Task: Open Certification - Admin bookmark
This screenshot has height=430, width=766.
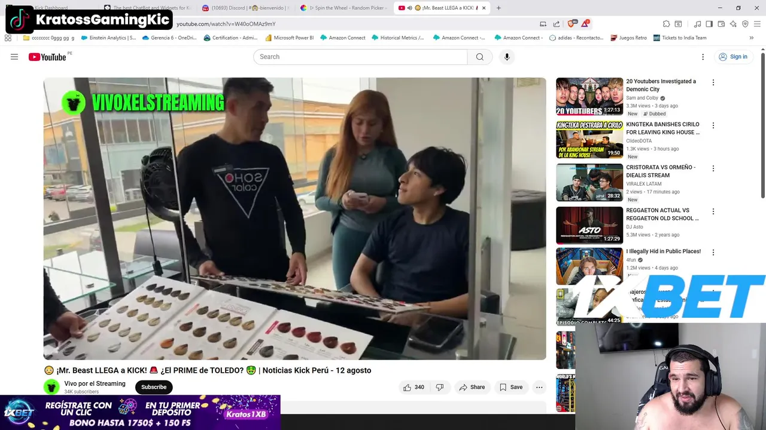Action: (x=231, y=38)
